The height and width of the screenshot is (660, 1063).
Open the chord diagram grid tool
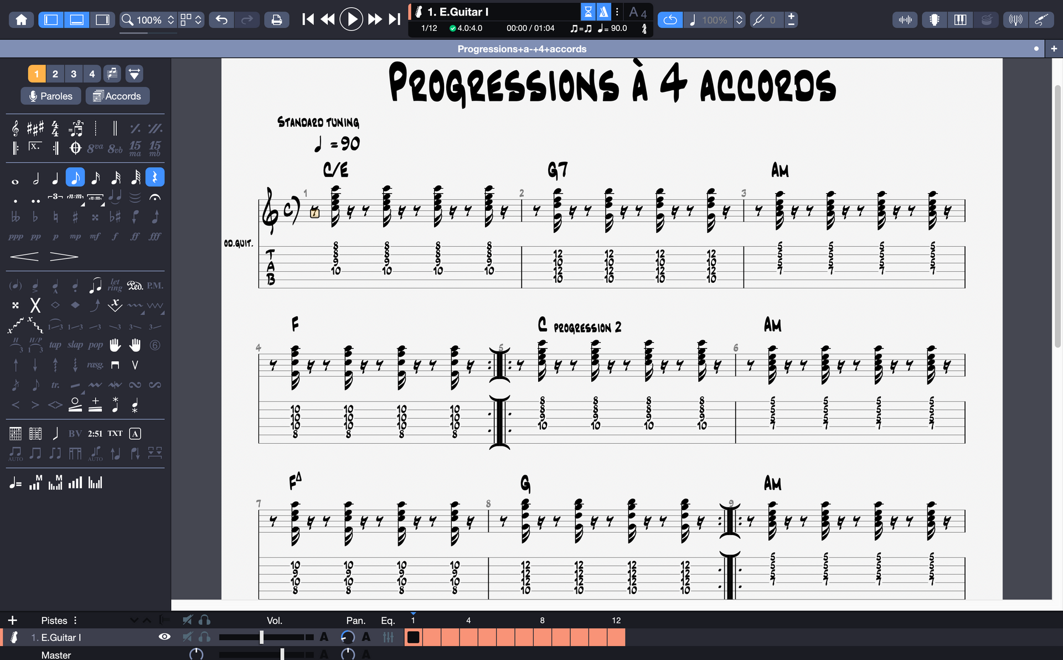pos(16,434)
